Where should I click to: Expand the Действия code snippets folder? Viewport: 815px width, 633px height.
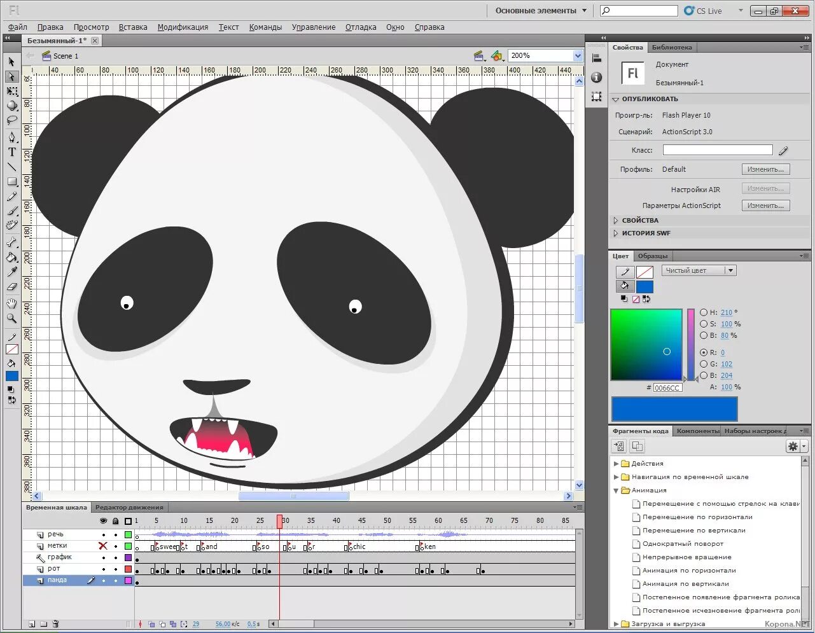pyautogui.click(x=616, y=463)
